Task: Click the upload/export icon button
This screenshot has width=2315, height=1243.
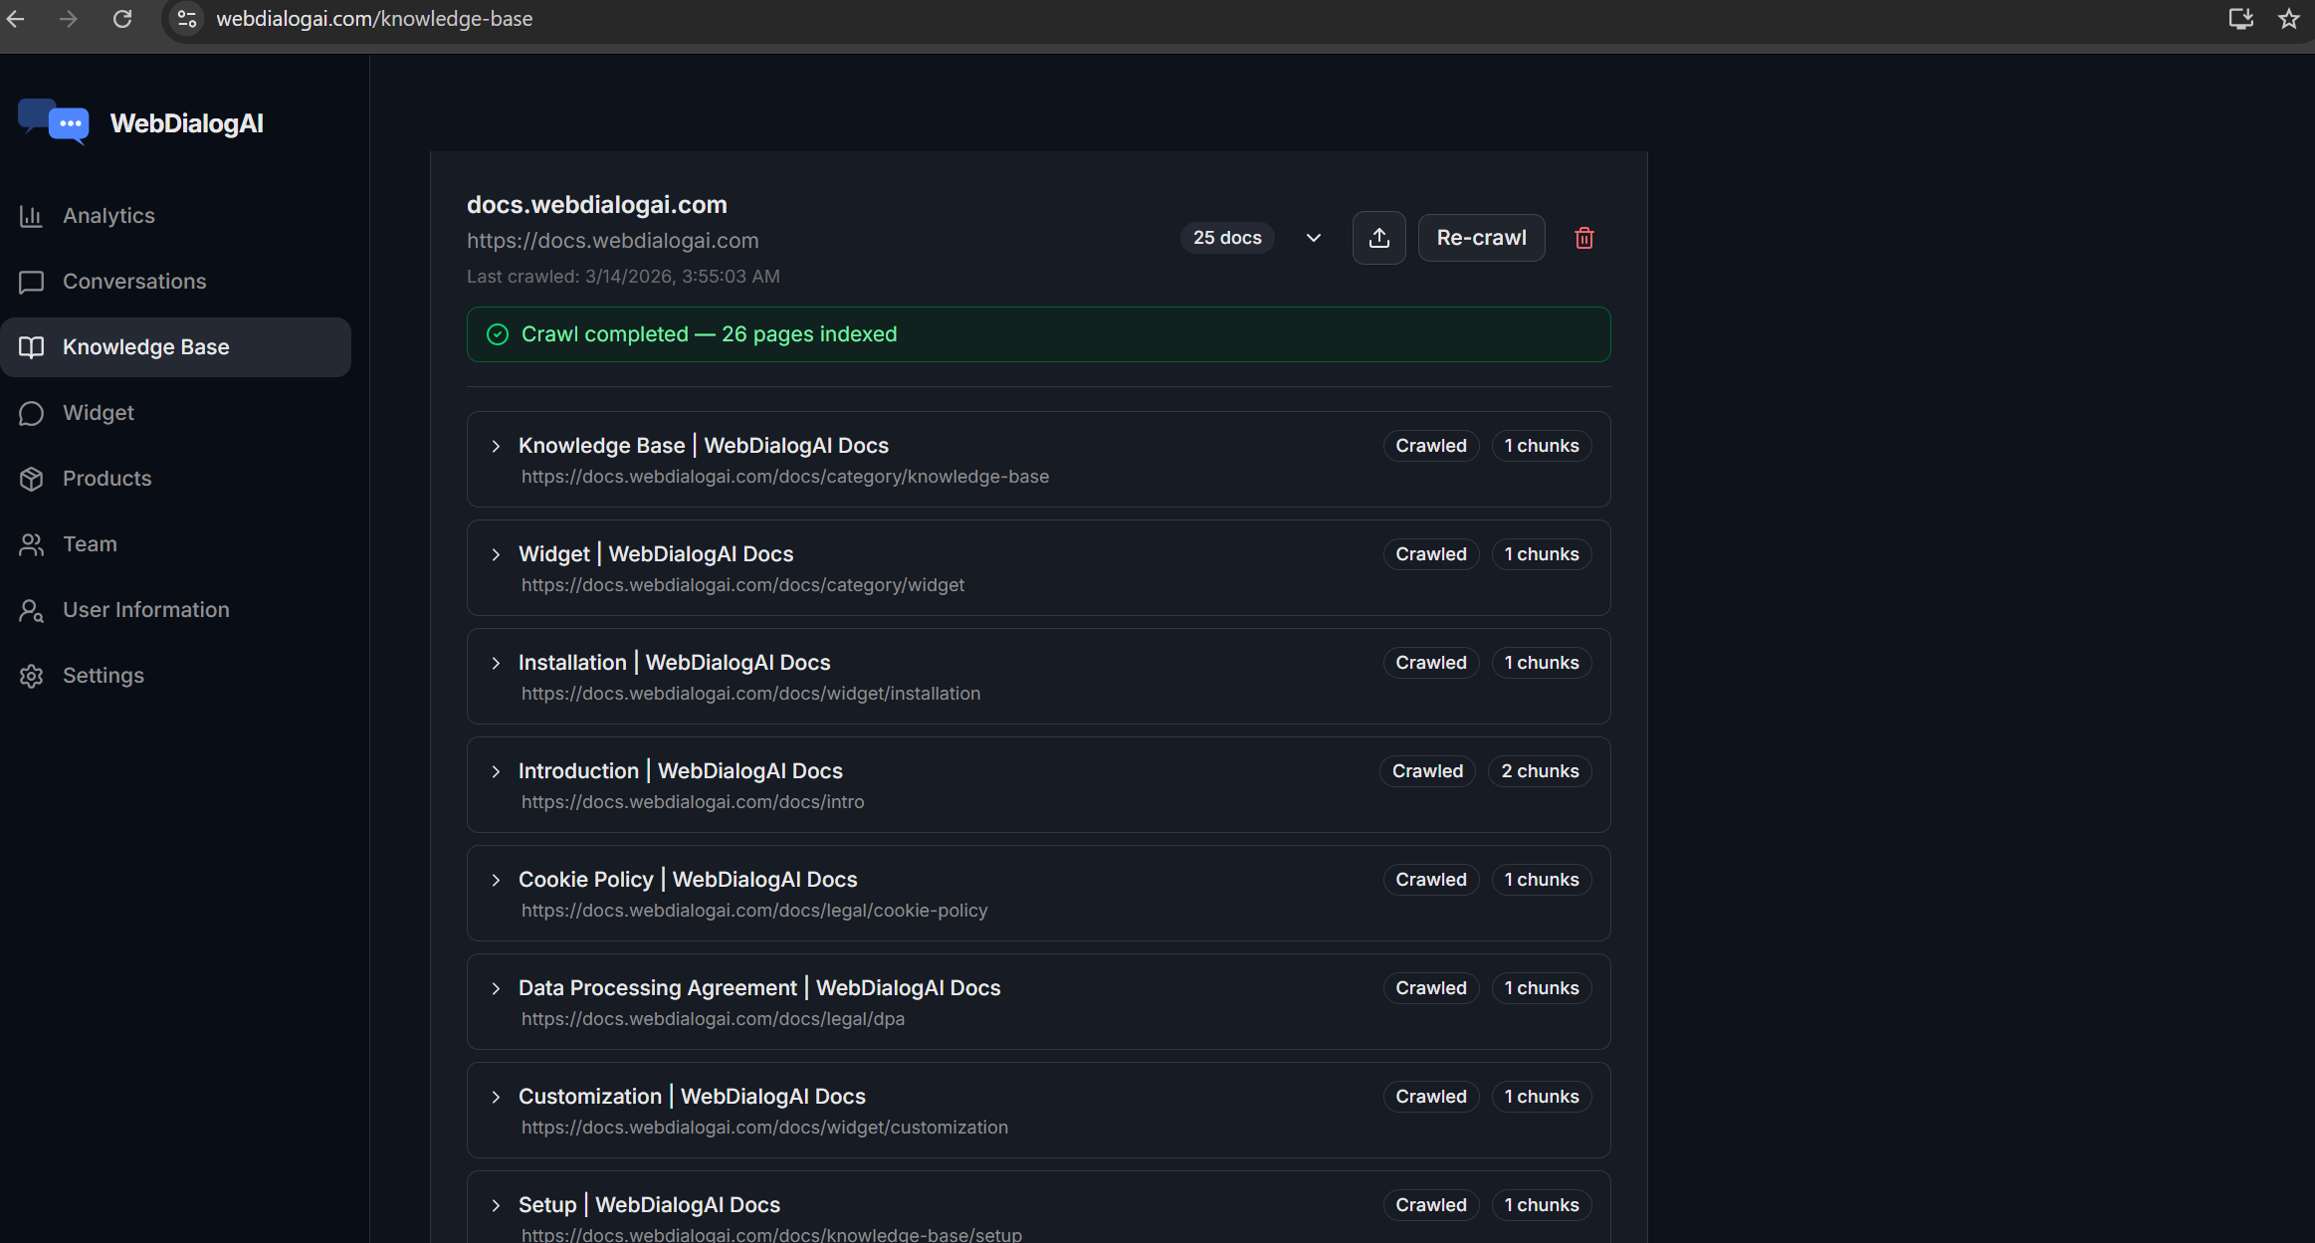Action: 1378,238
